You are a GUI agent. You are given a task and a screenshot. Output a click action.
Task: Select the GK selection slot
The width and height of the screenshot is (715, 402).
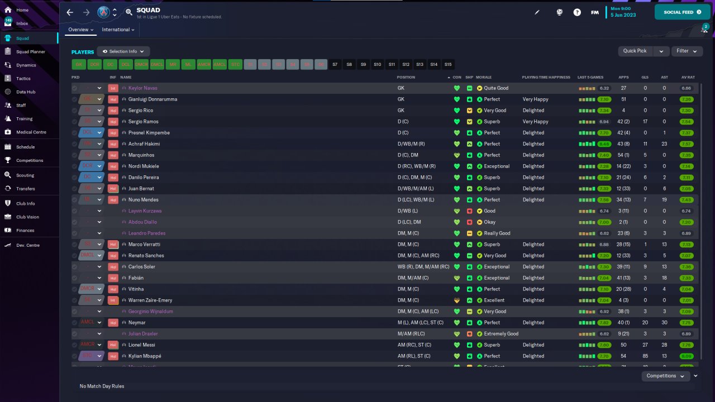[79, 64]
